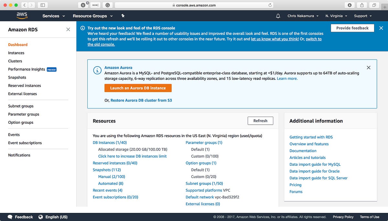Dismiss the Amazon Aurora info box
The image size is (388, 221).
(369, 68)
